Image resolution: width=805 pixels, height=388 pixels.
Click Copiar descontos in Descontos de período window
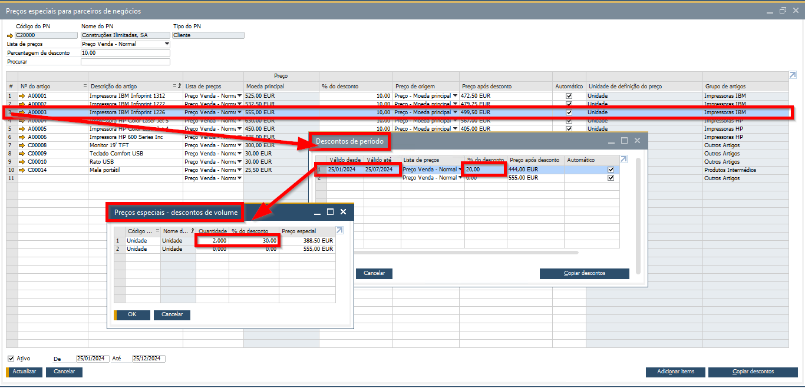click(584, 273)
